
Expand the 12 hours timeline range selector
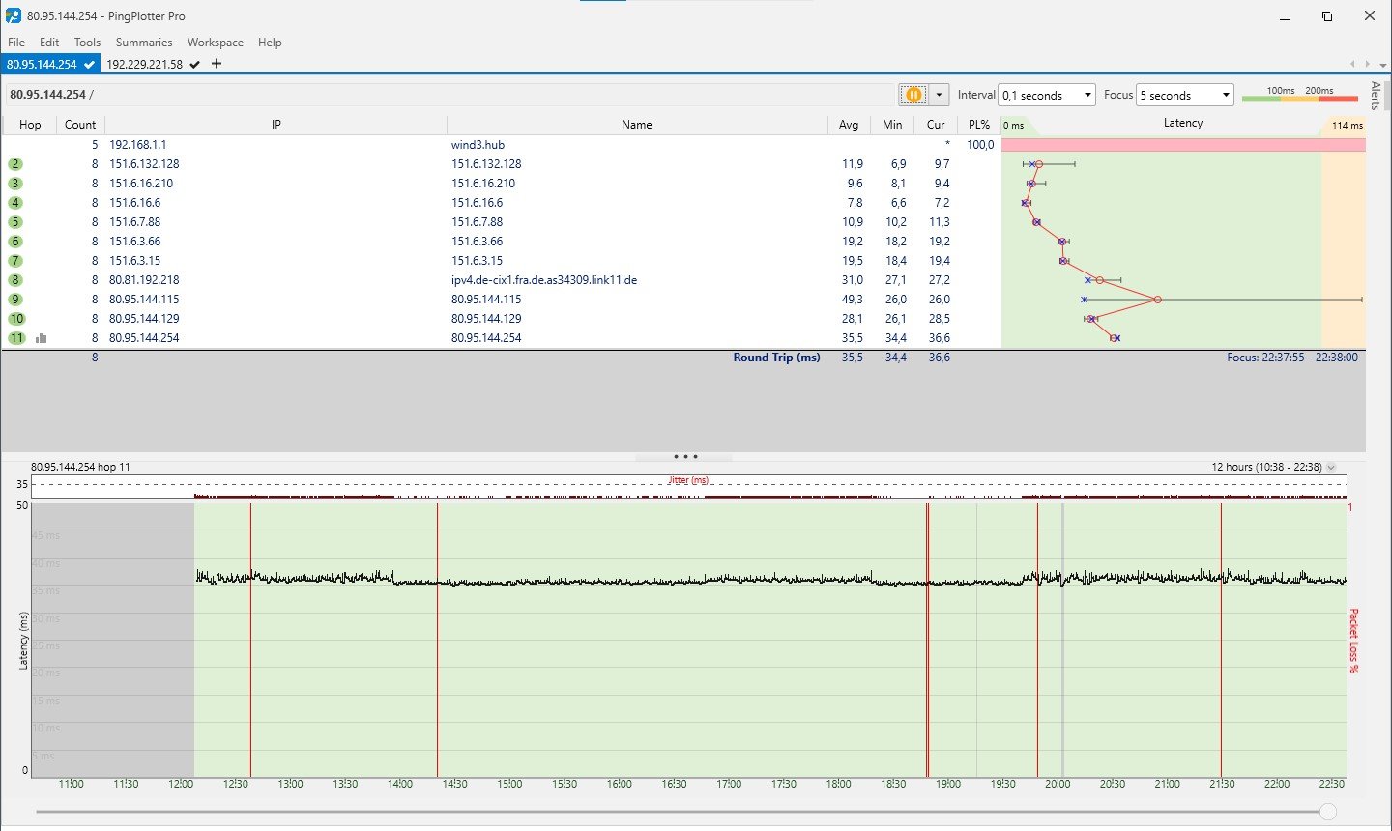point(1331,467)
